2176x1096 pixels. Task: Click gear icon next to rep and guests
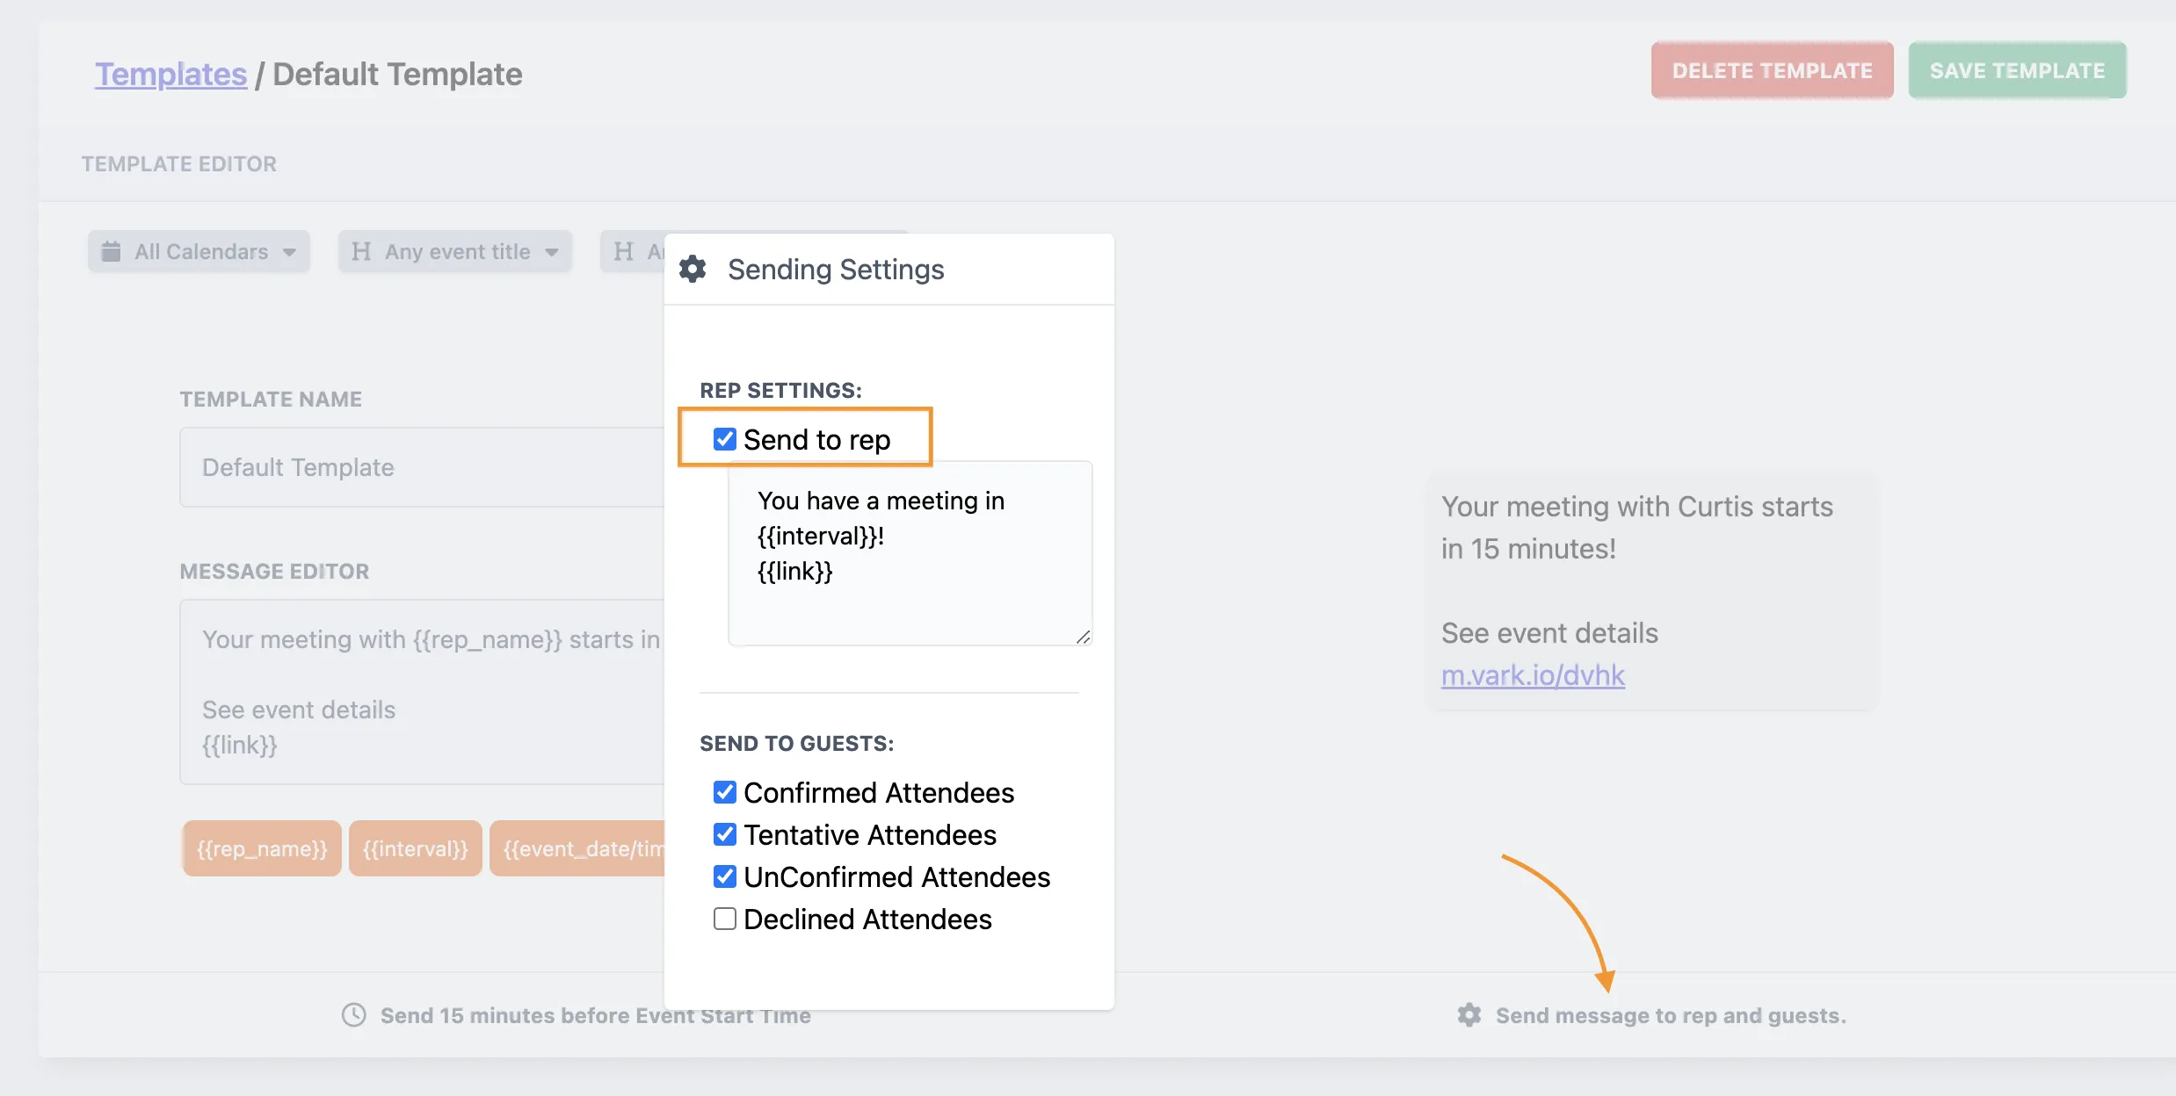(1469, 1015)
